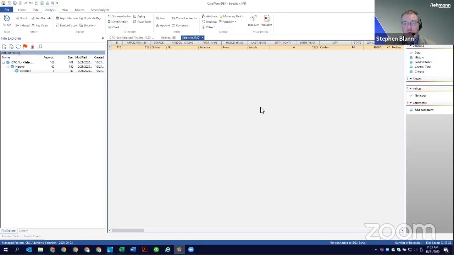Image resolution: width=454 pixels, height=255 pixels.
Task: Collapse Comments section
Action: (x=411, y=103)
